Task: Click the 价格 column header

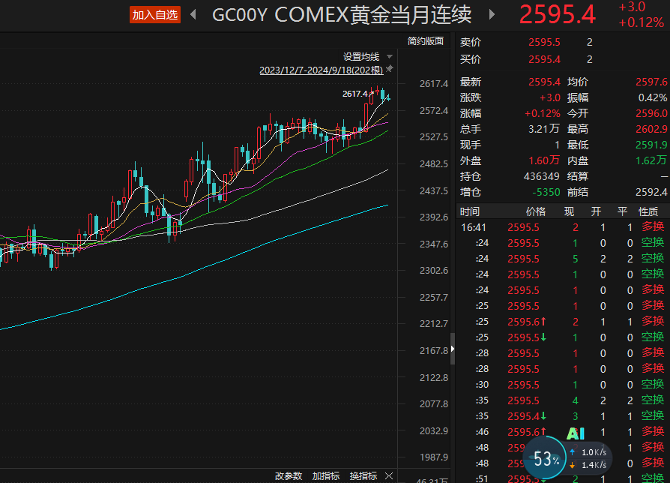Action: (535, 211)
